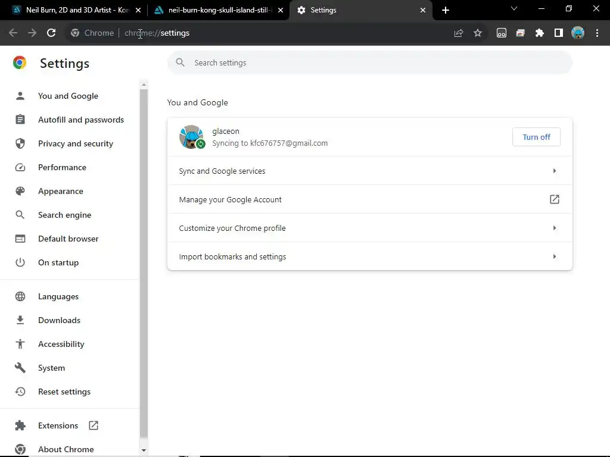Bookmark this tab with the star icon
Image resolution: width=610 pixels, height=457 pixels.
pos(478,33)
